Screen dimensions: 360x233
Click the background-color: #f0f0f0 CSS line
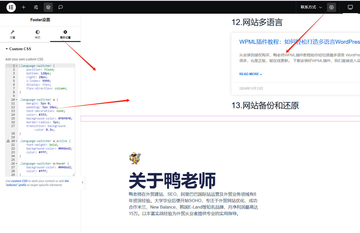49,118
